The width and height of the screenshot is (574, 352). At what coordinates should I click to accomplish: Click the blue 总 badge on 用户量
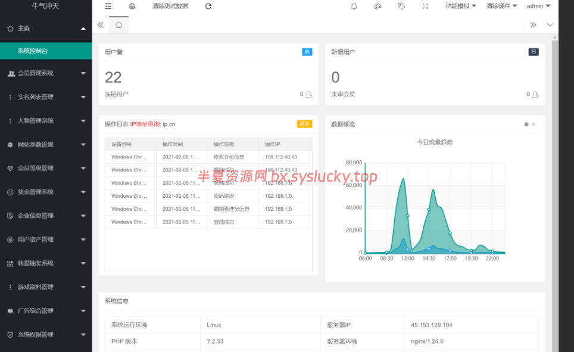(307, 52)
